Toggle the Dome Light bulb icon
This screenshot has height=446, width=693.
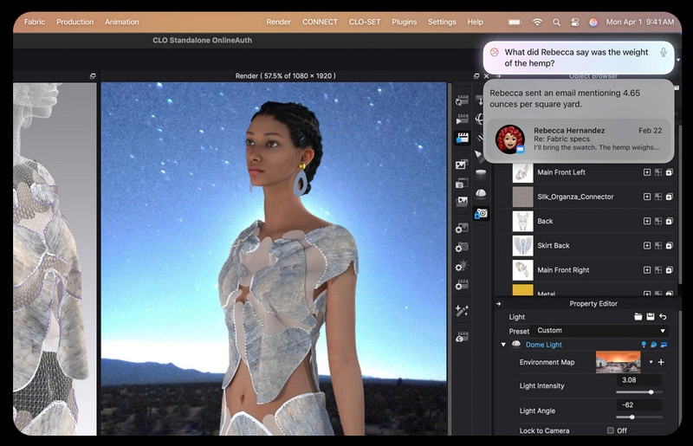[644, 345]
